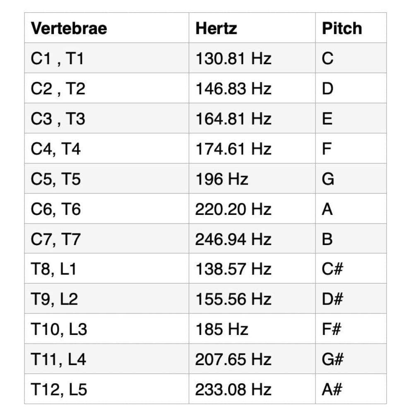Select the 196 Hz cell

(221, 179)
